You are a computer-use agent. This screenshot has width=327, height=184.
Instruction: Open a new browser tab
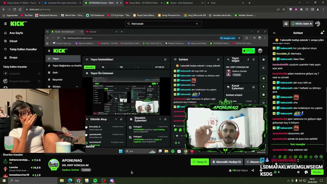coord(250,3)
